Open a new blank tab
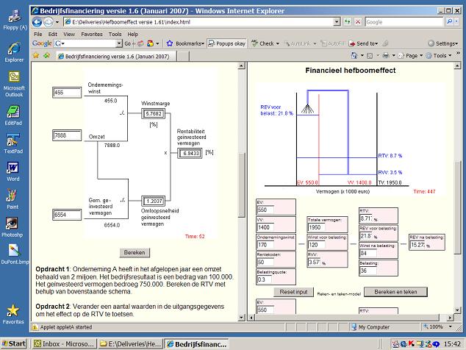Screen dimensions: 466x350 tap(183, 56)
